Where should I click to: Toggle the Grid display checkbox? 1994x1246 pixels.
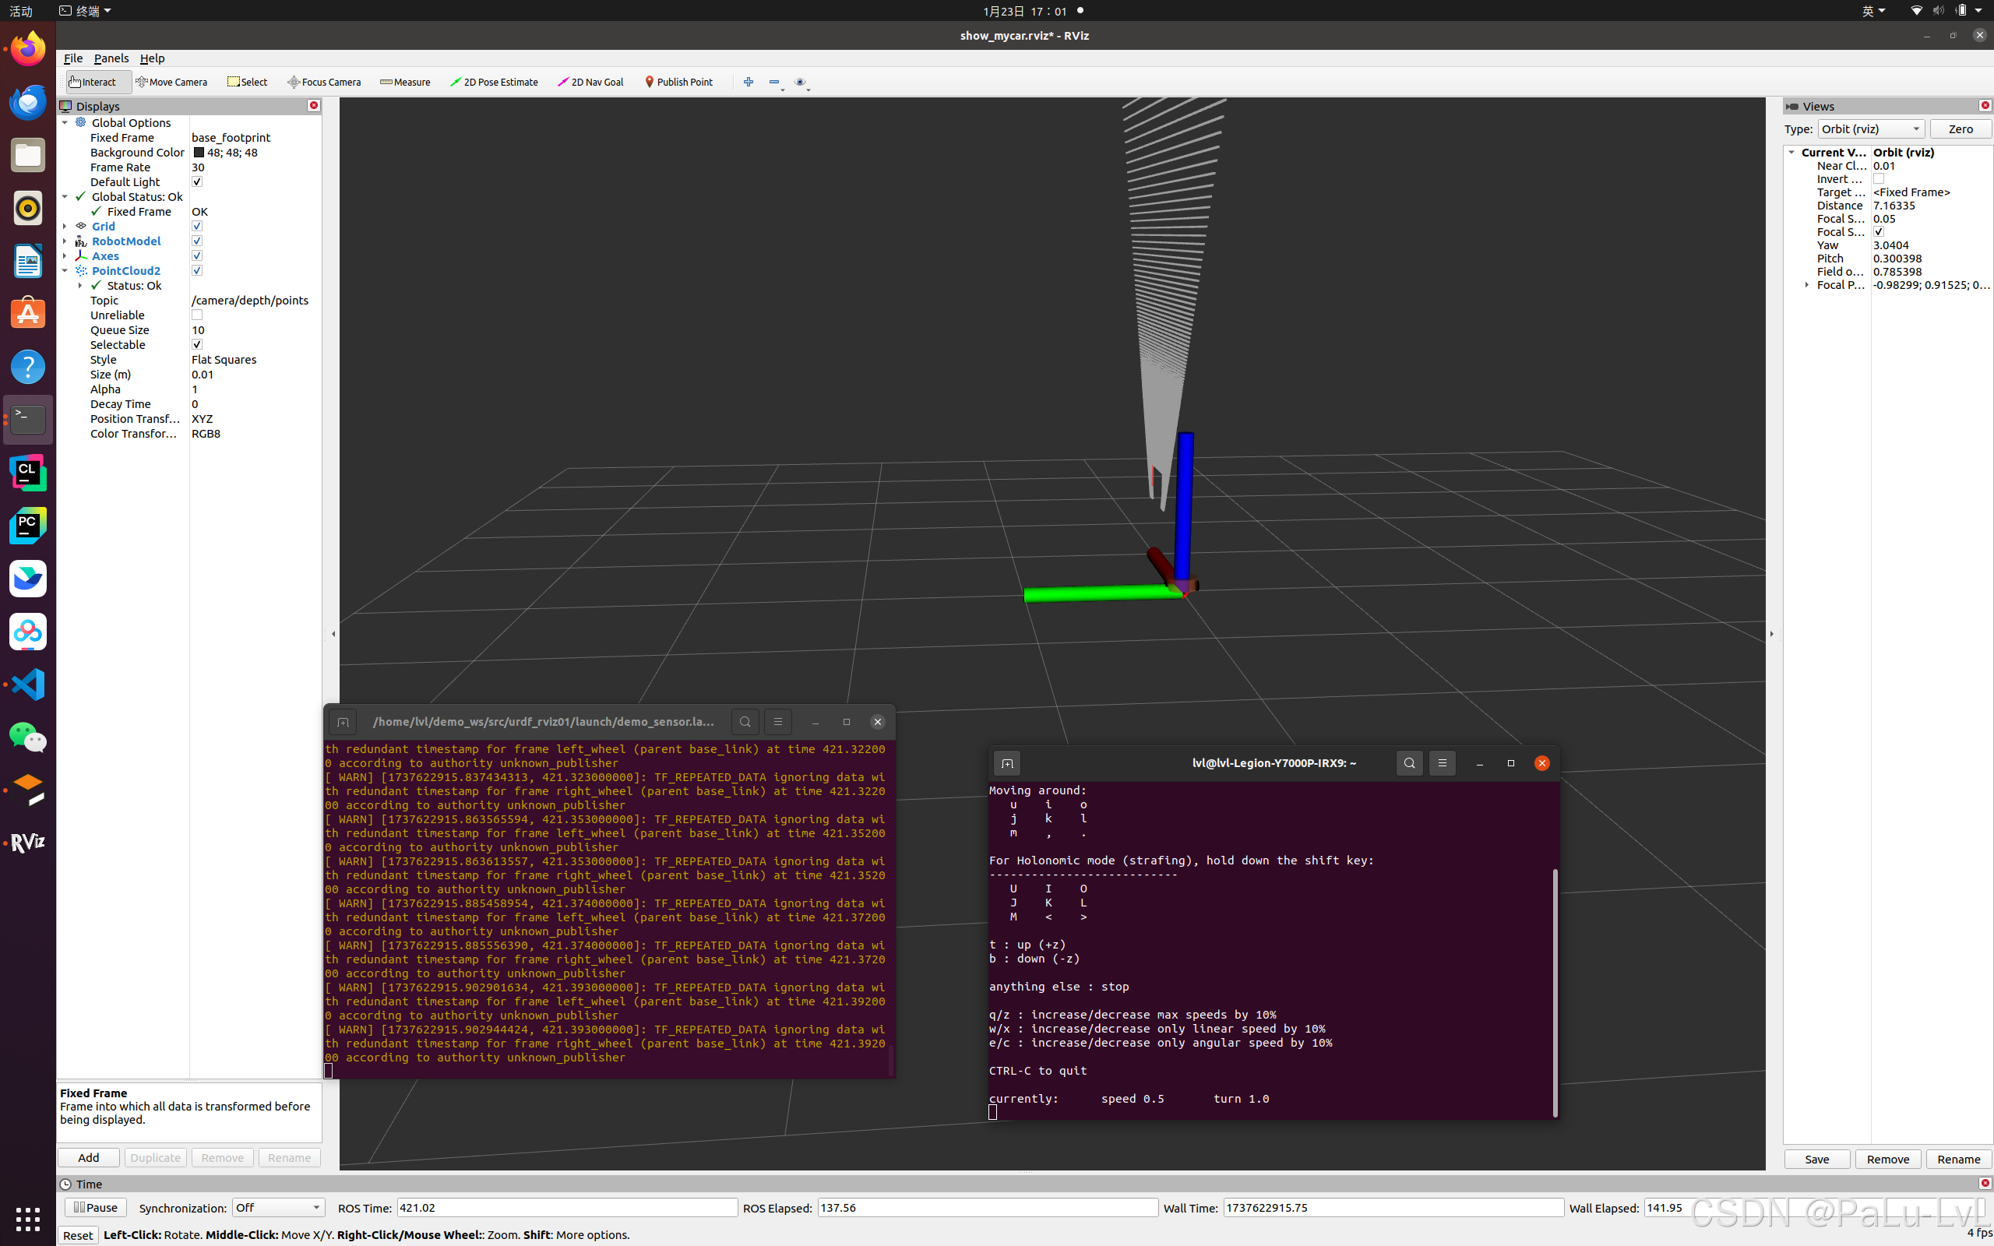197,226
